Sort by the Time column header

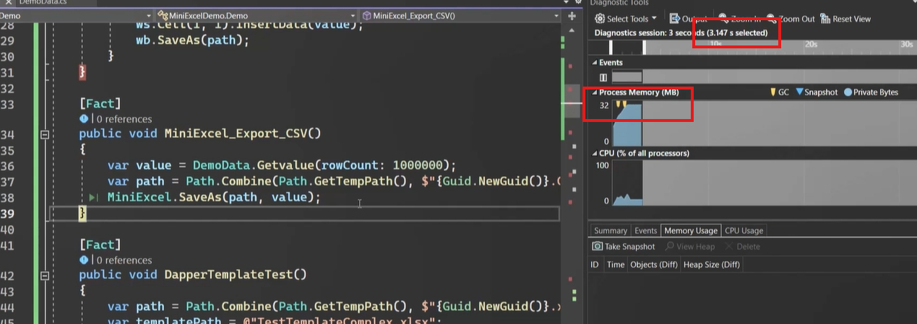[x=616, y=265]
